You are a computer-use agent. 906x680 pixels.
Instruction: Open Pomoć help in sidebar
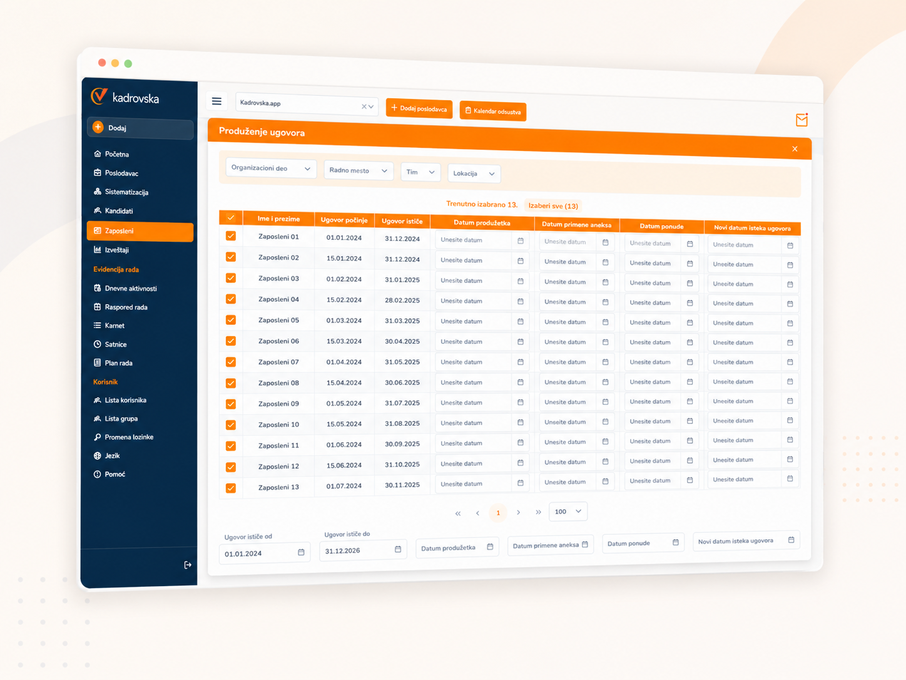[115, 475]
